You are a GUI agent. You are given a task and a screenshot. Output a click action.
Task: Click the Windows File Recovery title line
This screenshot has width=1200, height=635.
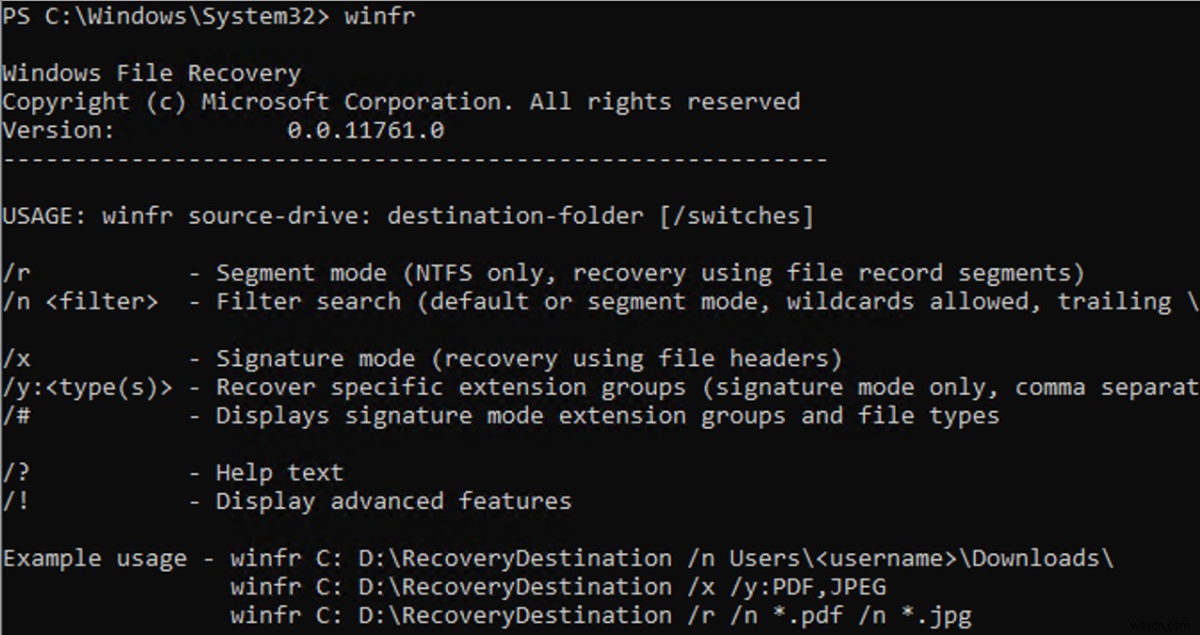(x=152, y=73)
